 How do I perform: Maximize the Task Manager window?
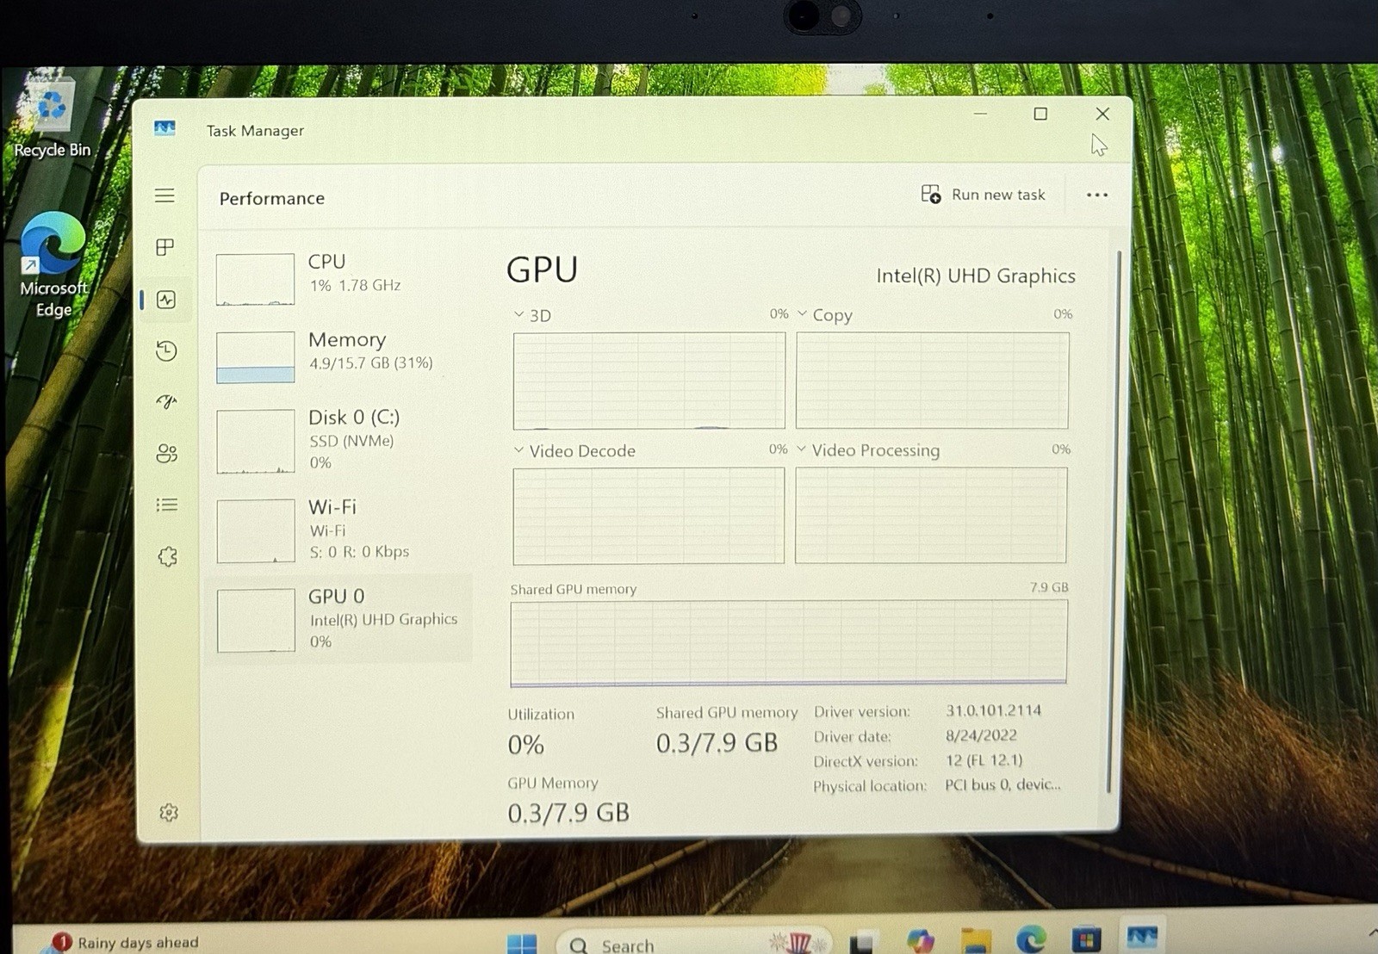(1040, 114)
